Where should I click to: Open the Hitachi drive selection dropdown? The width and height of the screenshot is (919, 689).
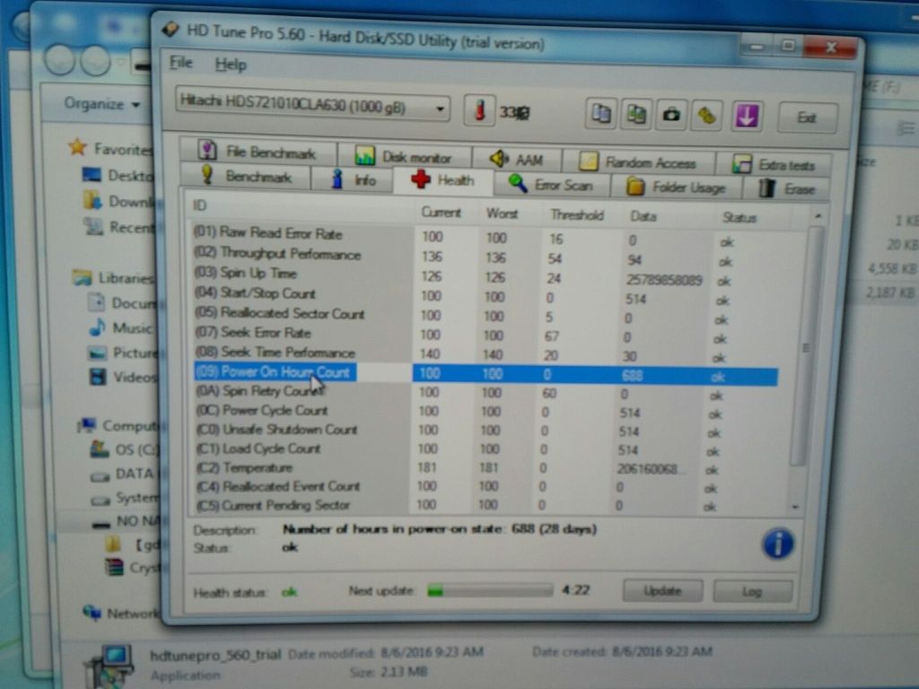point(312,108)
